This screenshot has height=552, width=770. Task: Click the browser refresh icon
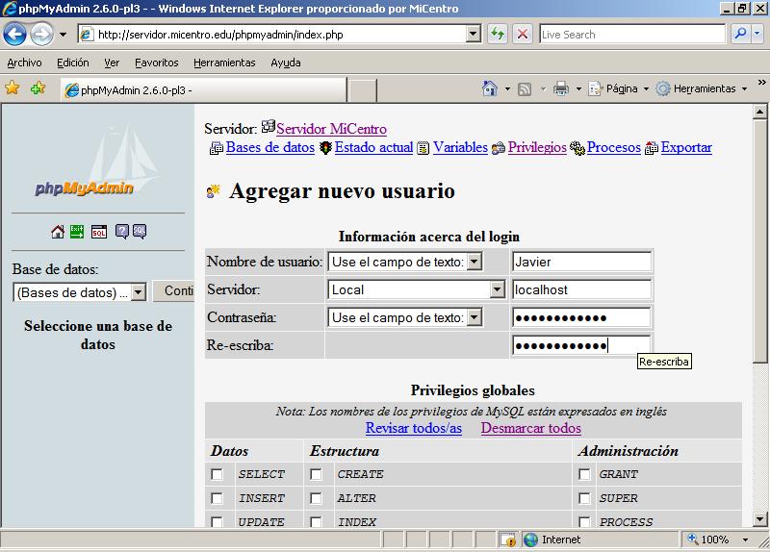point(498,34)
